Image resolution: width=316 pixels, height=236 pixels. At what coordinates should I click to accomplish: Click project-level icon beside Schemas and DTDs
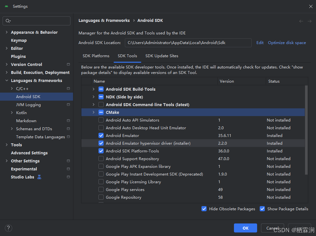click(x=68, y=129)
